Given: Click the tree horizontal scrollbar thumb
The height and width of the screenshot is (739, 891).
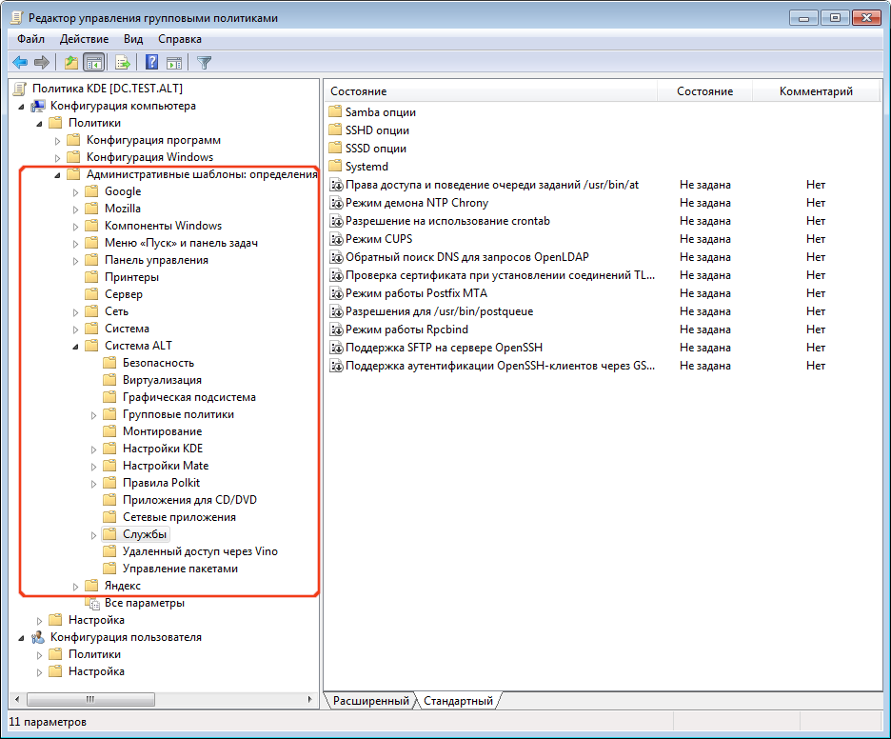Looking at the screenshot, I should coord(91,699).
